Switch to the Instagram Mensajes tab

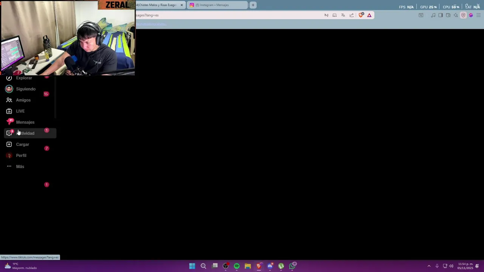click(x=217, y=5)
